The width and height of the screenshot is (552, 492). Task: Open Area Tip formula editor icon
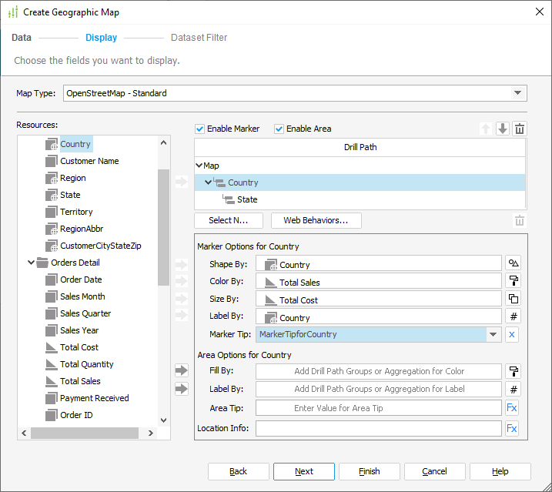[512, 408]
